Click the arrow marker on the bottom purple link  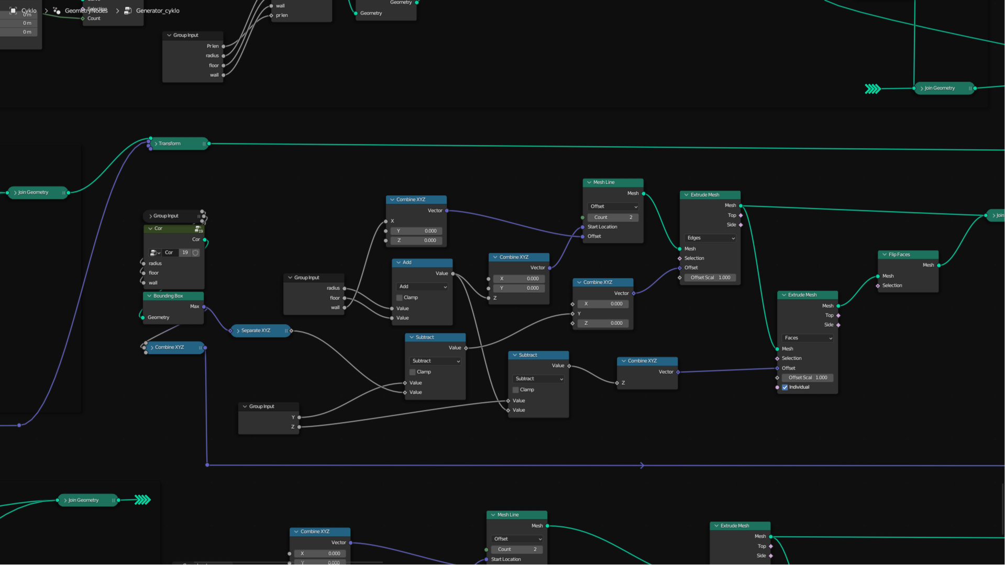[x=642, y=466]
